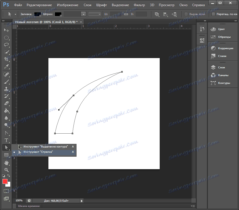Viewport: 239px width, 210px height.
Task: Toggle the 'Выров. края' checkbox
Action: pos(186,14)
